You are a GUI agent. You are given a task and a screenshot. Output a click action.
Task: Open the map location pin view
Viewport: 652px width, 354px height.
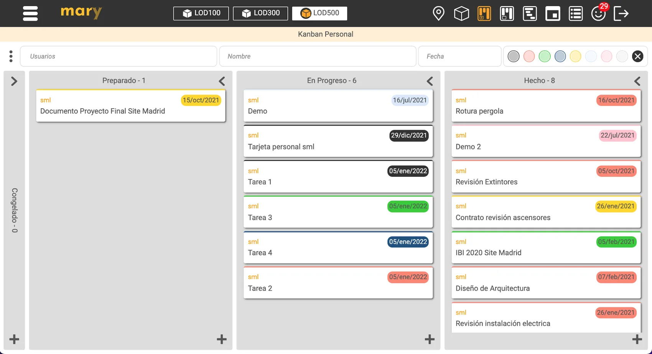[438, 13]
